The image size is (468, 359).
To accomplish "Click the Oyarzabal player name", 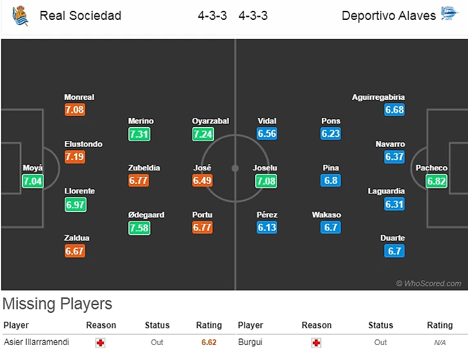I will click(210, 121).
